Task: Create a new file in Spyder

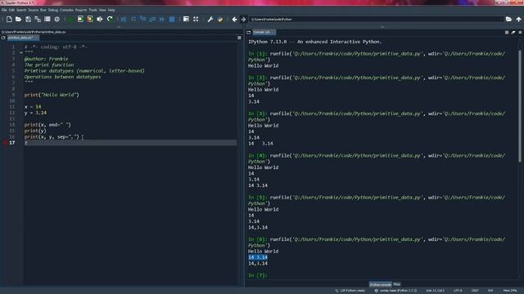Action: 9,20
